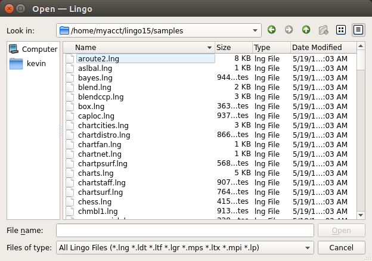This screenshot has height=261, width=372.
Task: Select the file caploc.lng
Action: [97, 116]
